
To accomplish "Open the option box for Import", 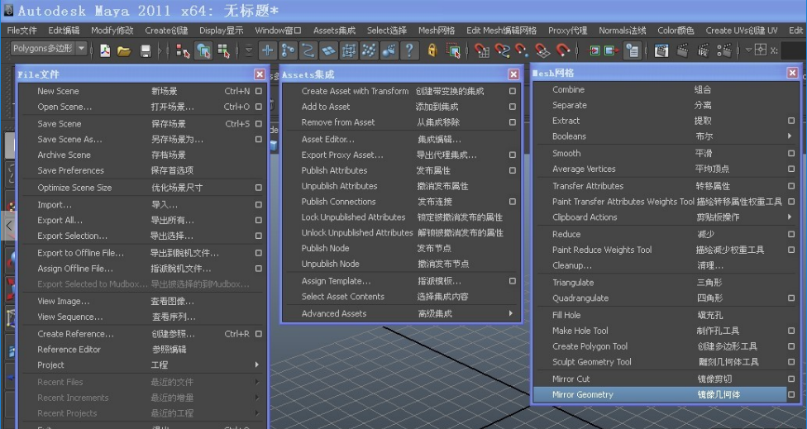I will click(258, 205).
